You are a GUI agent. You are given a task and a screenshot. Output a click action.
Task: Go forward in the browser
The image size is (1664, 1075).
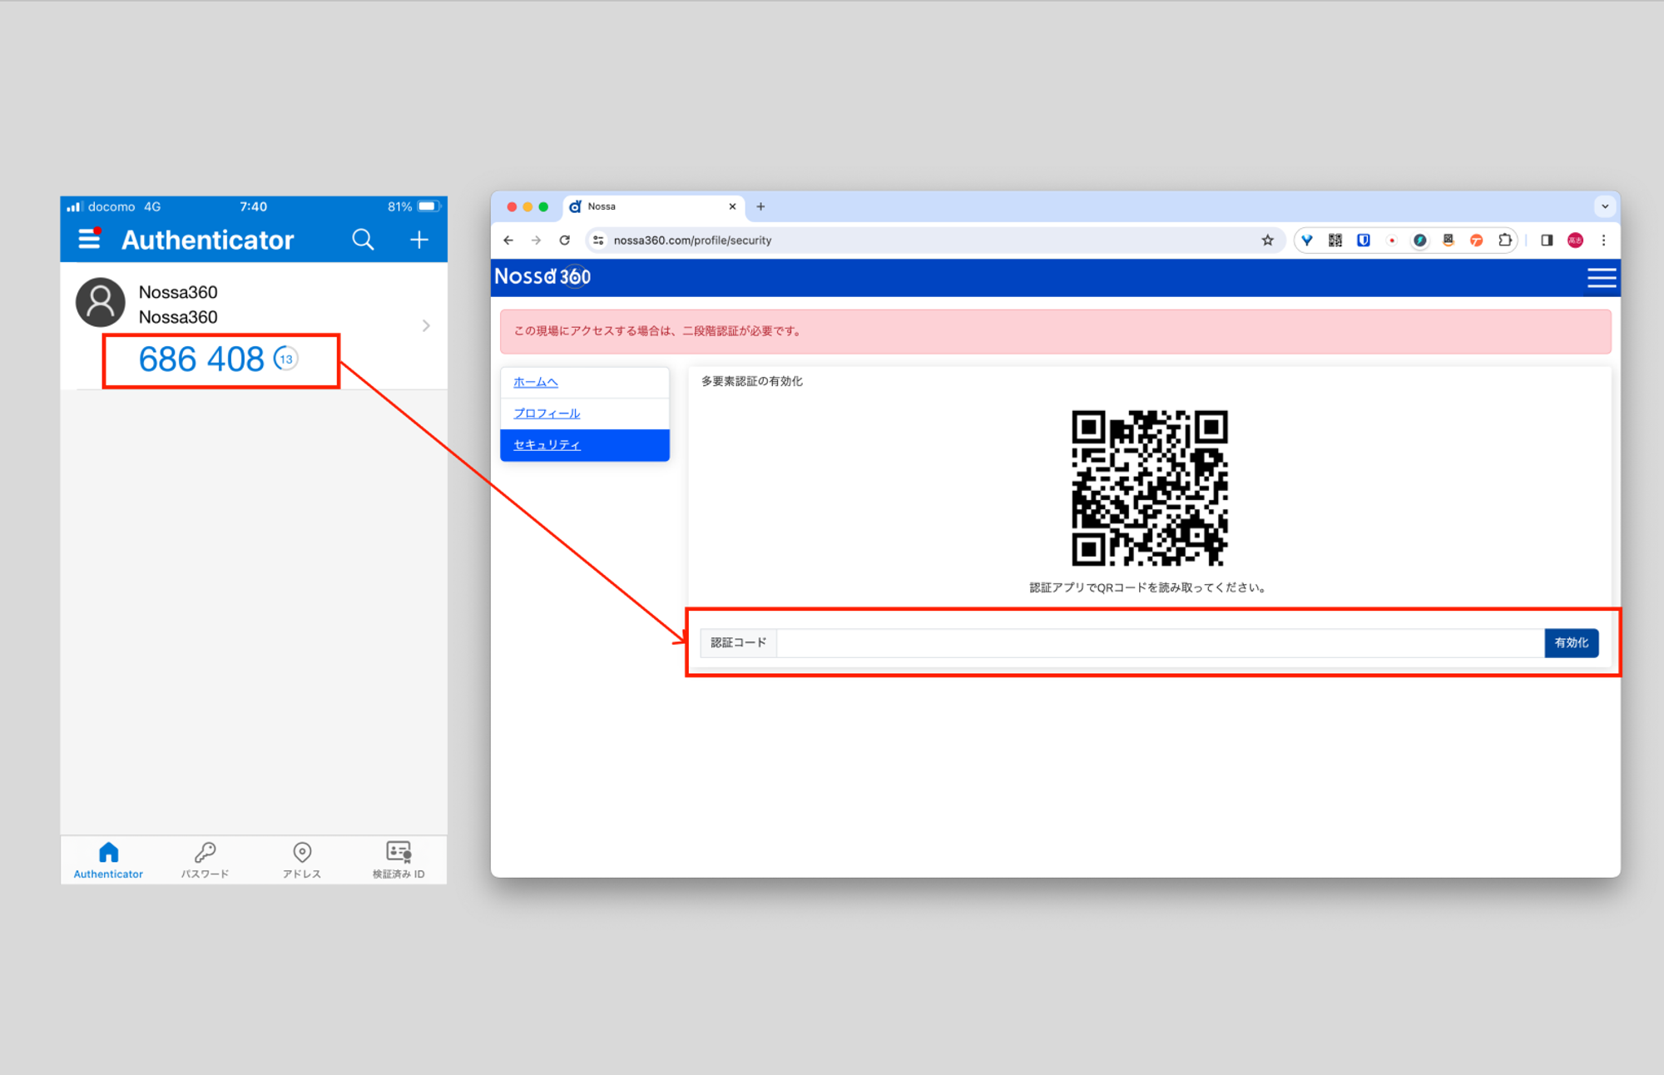pos(536,240)
